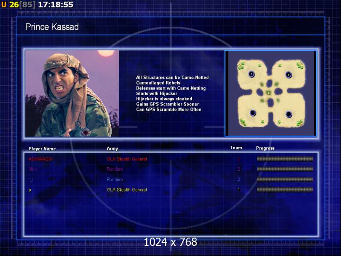
Task: Select the Mr.x player name
Action: coord(33,169)
